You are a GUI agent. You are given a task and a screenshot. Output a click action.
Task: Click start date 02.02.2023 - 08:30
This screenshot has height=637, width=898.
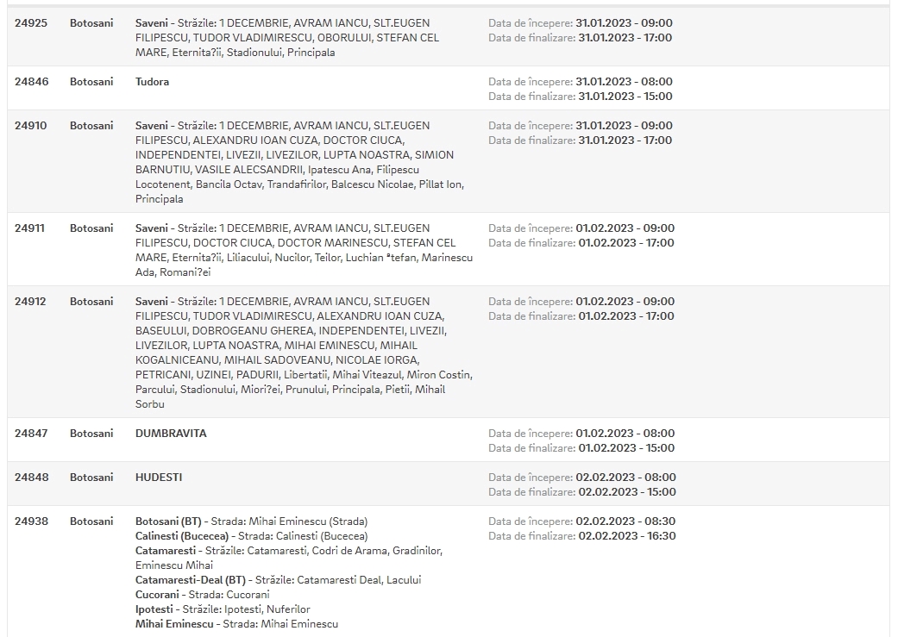(625, 521)
